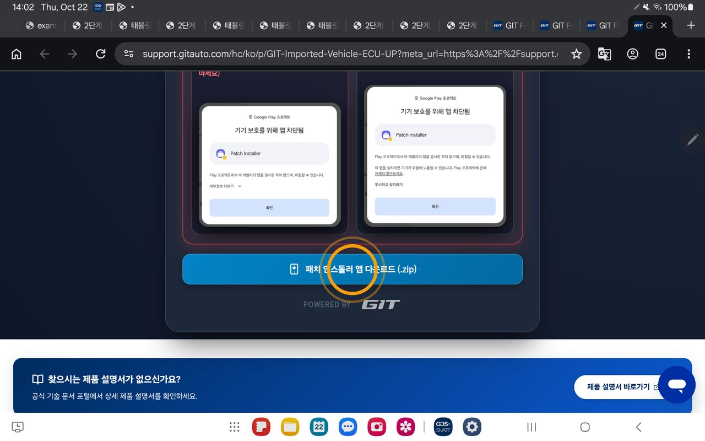Bookmark this page with the star
705x441 pixels.
[576, 54]
